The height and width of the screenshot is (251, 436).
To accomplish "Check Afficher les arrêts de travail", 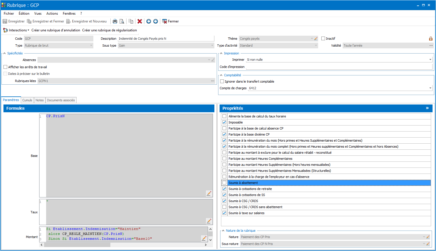I will pos(5,67).
